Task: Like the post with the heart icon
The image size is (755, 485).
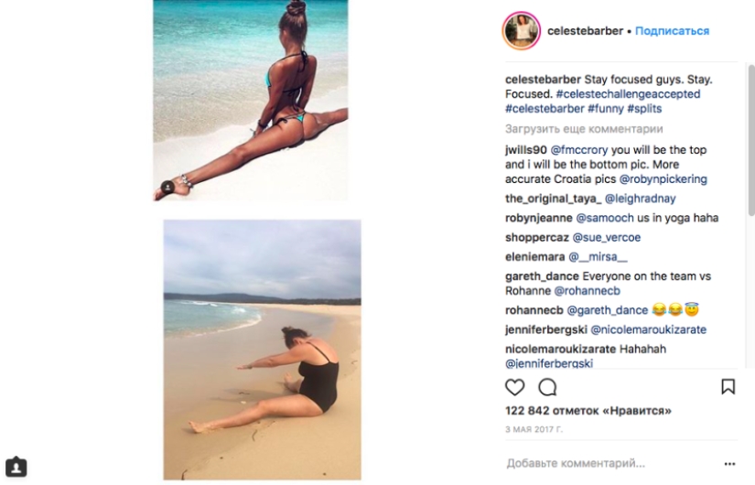Action: pyautogui.click(x=515, y=387)
